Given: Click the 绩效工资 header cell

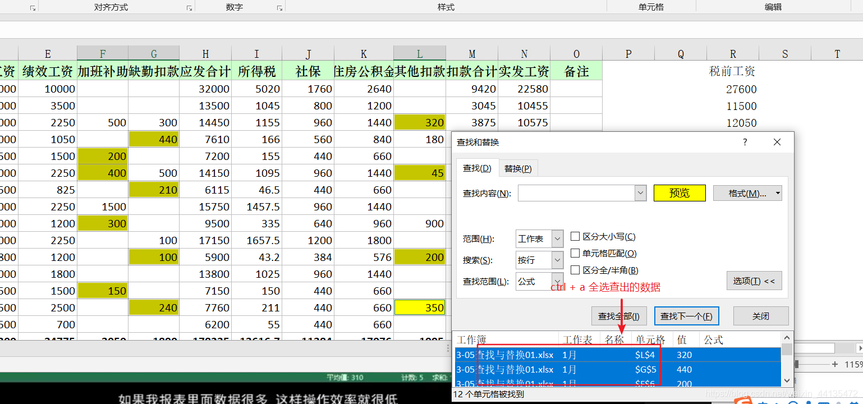Looking at the screenshot, I should [48, 71].
